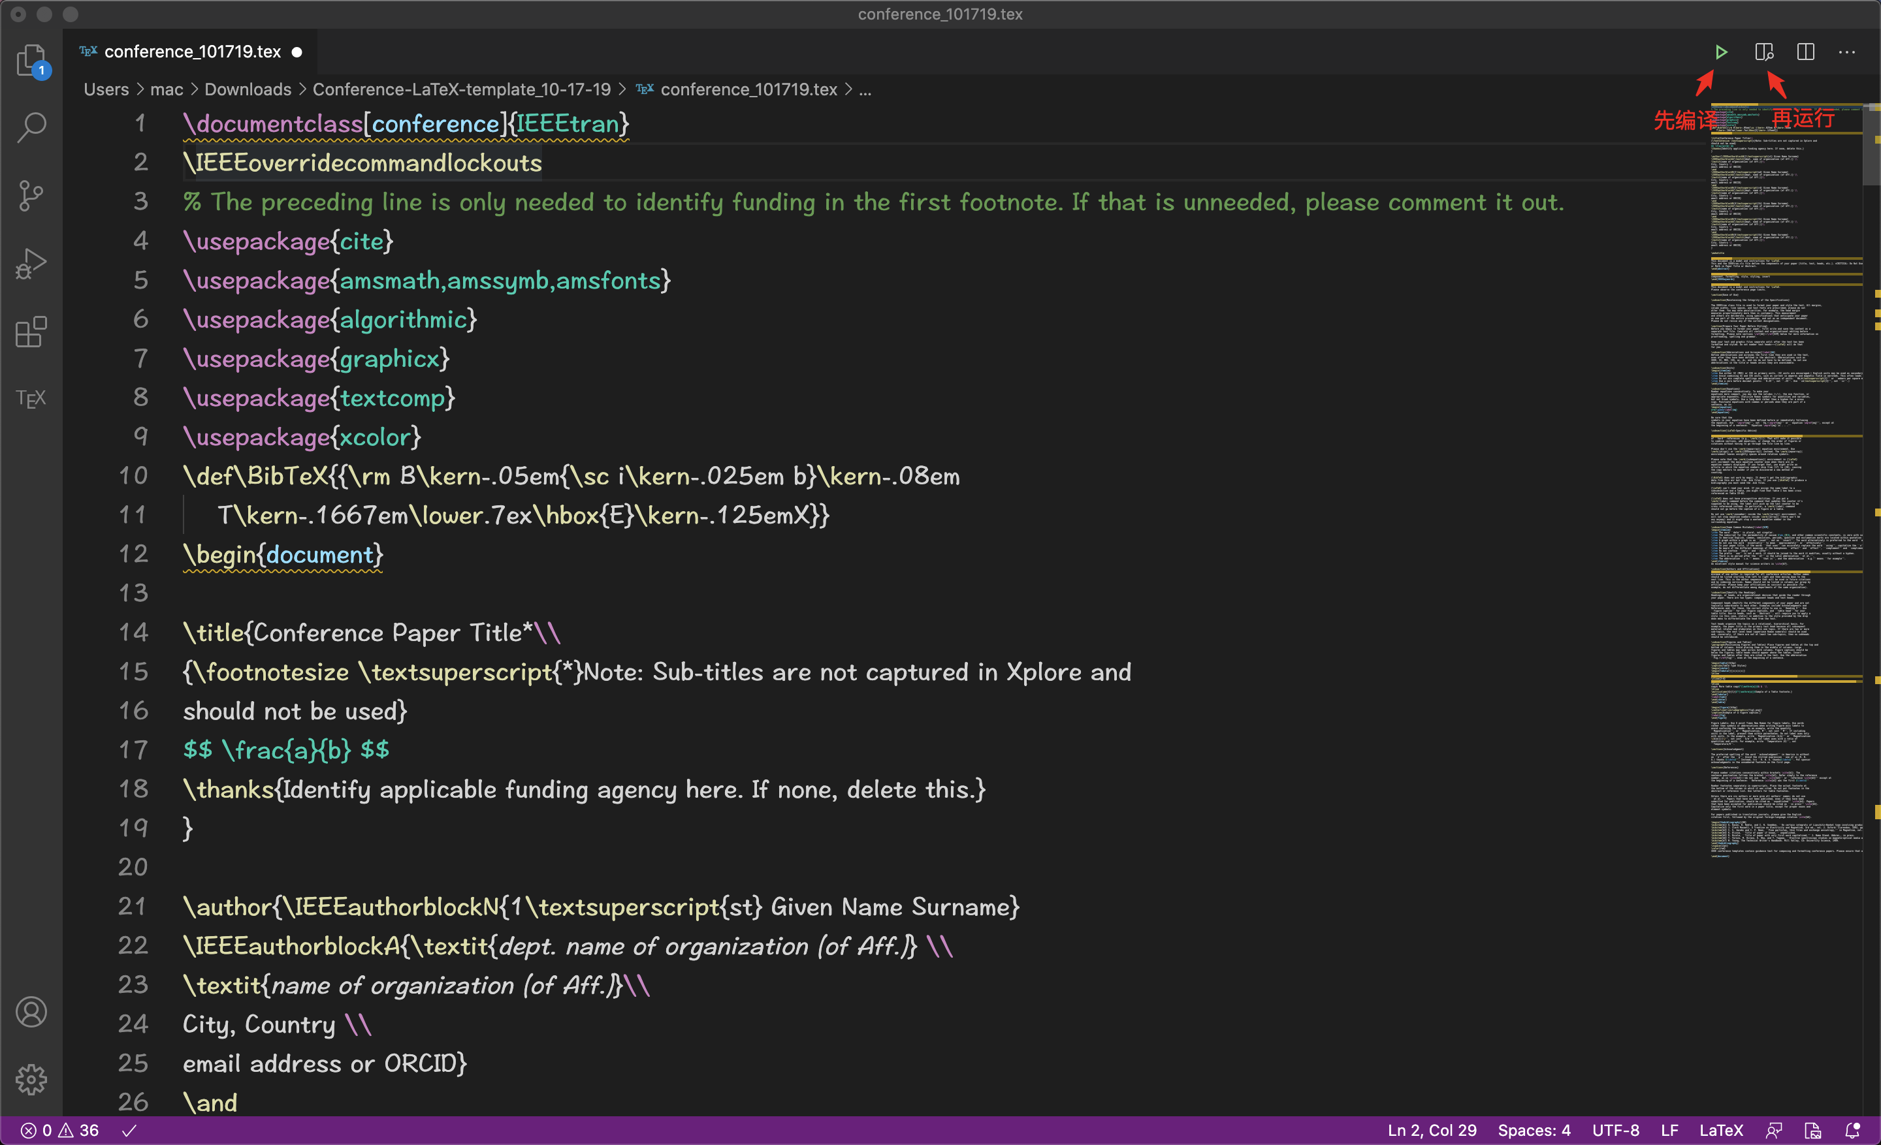The height and width of the screenshot is (1145, 1881).
Task: Open the Manage settings gear
Action: point(31,1080)
